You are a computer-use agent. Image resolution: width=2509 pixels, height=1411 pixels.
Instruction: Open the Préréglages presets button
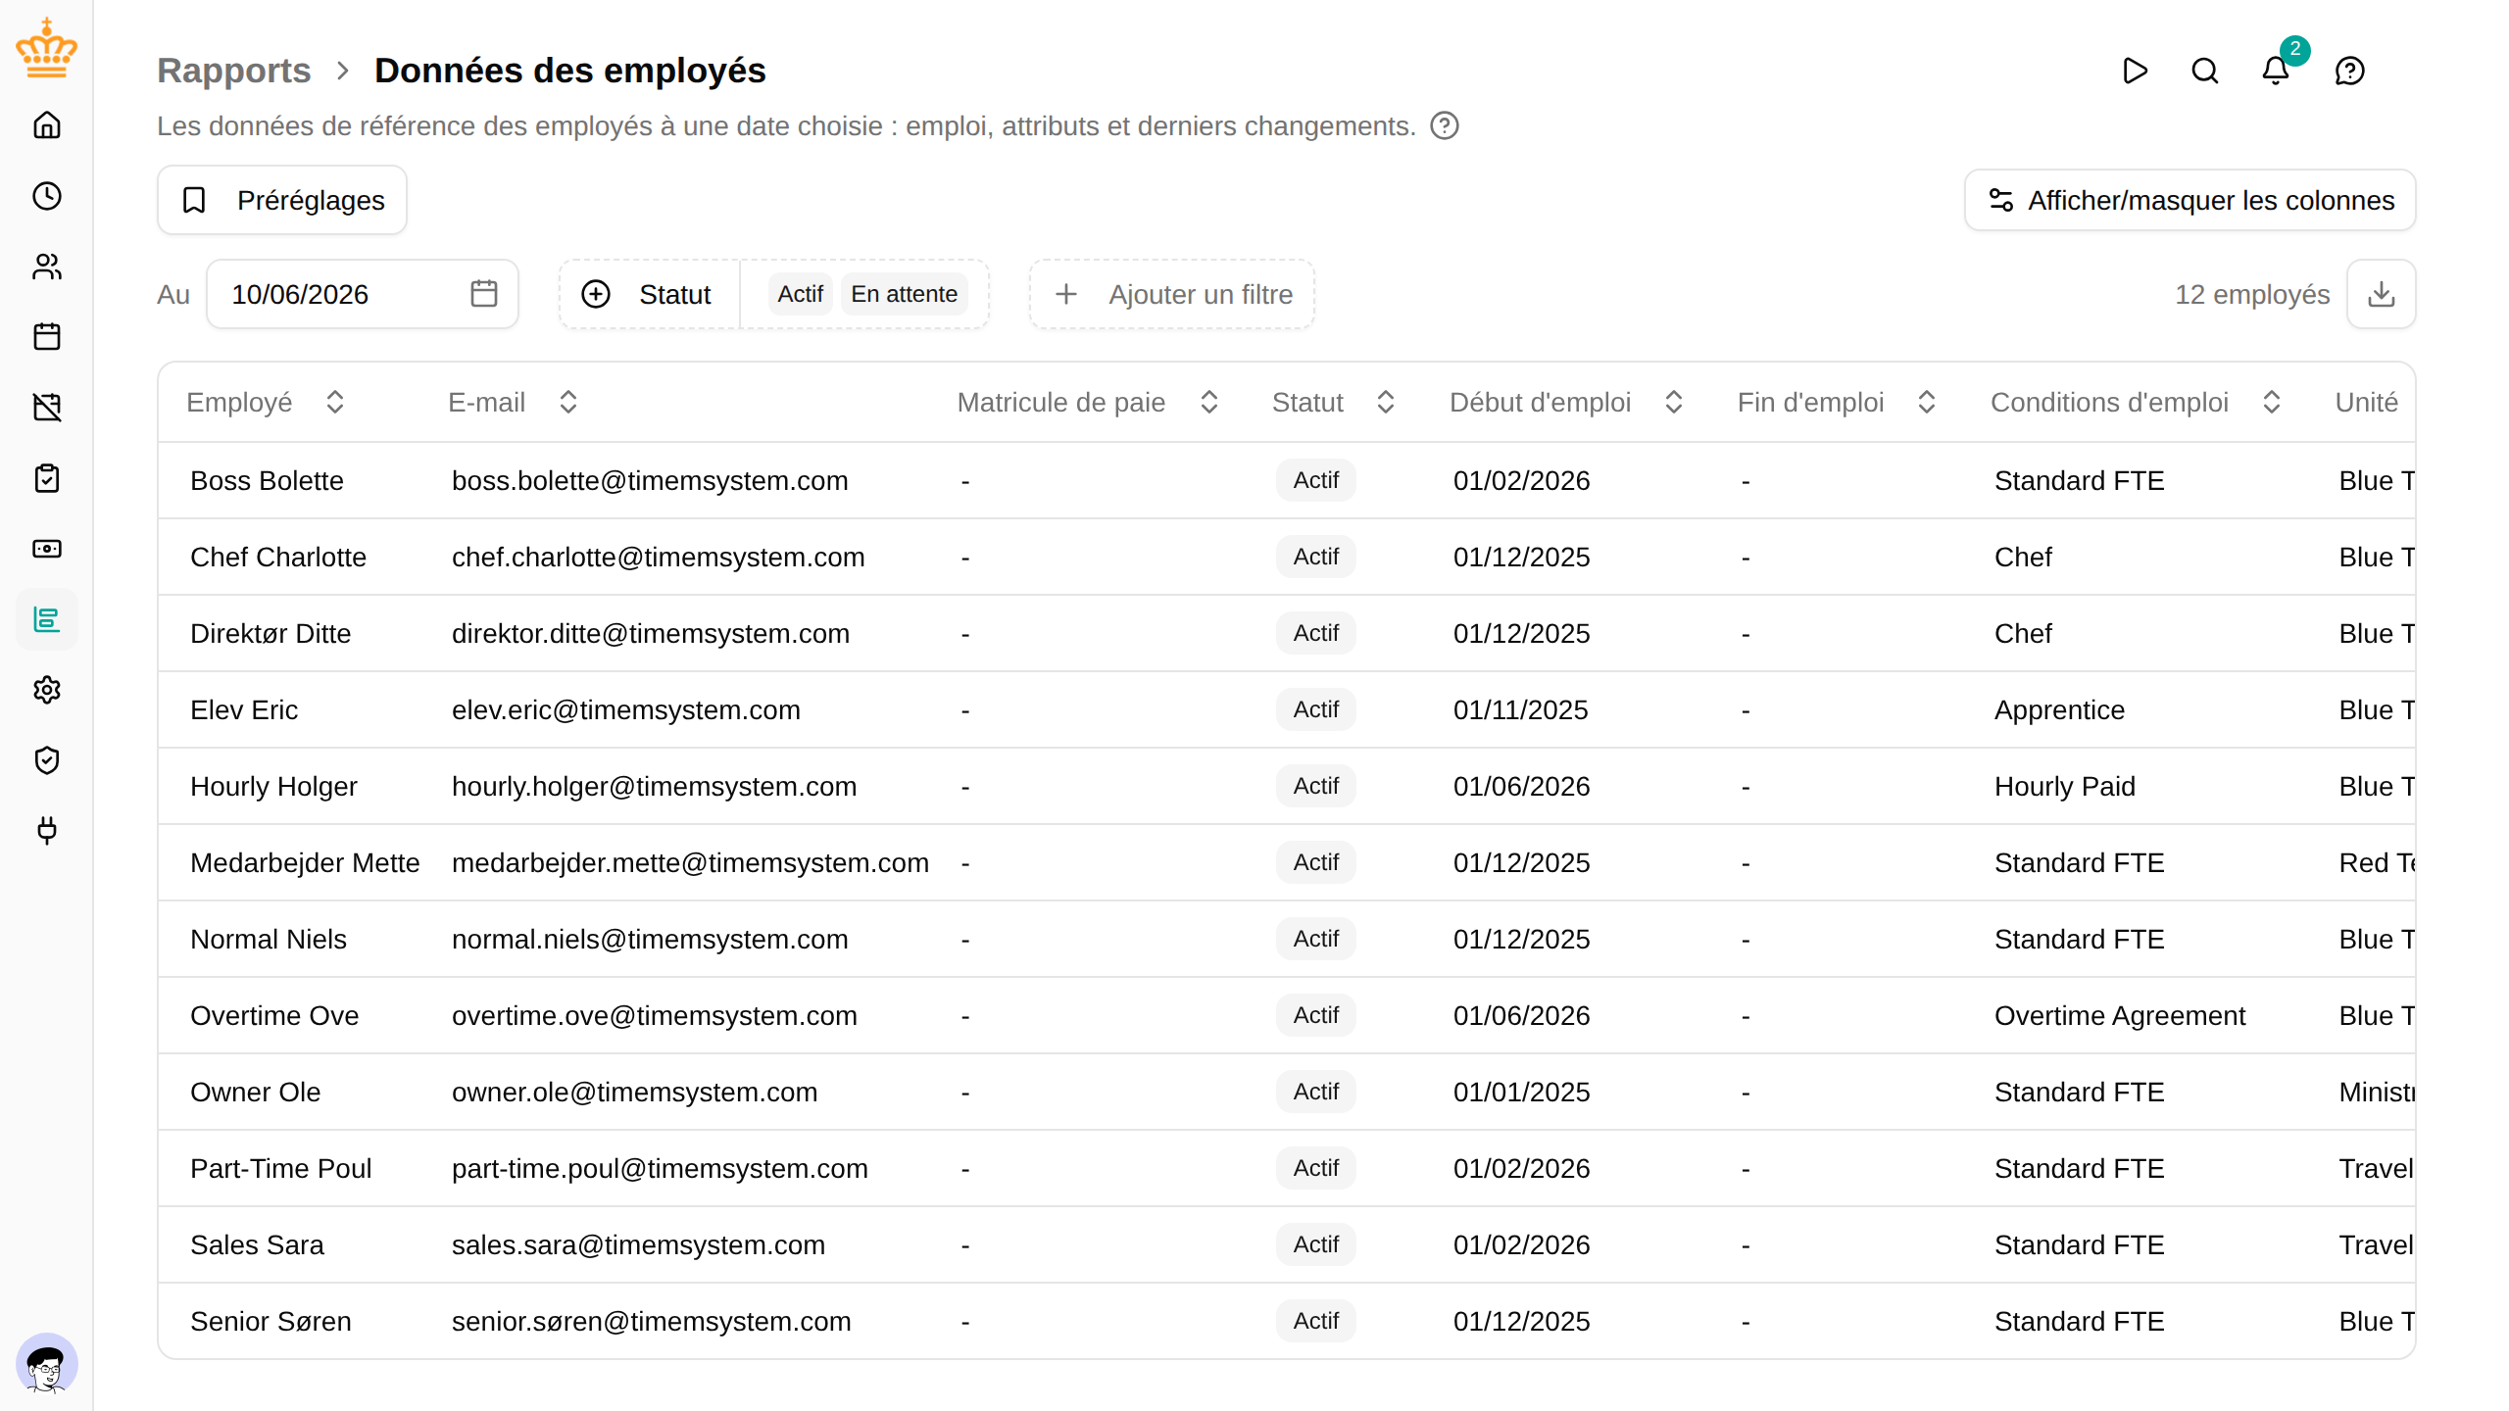pyautogui.click(x=282, y=200)
